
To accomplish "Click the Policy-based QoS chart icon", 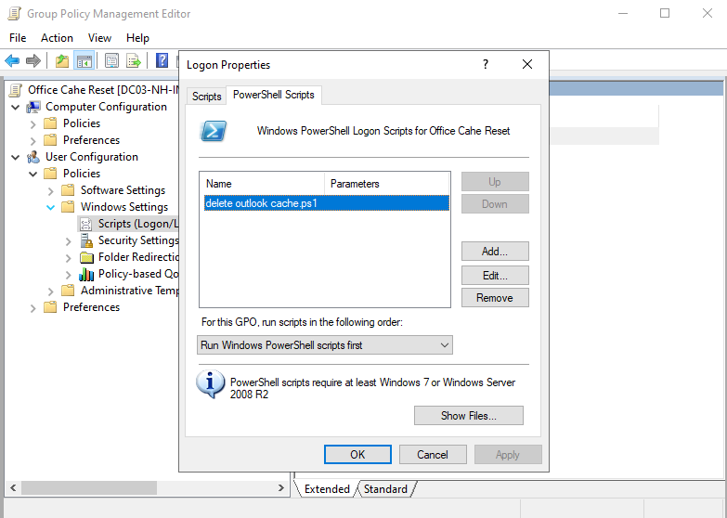I will pos(86,274).
